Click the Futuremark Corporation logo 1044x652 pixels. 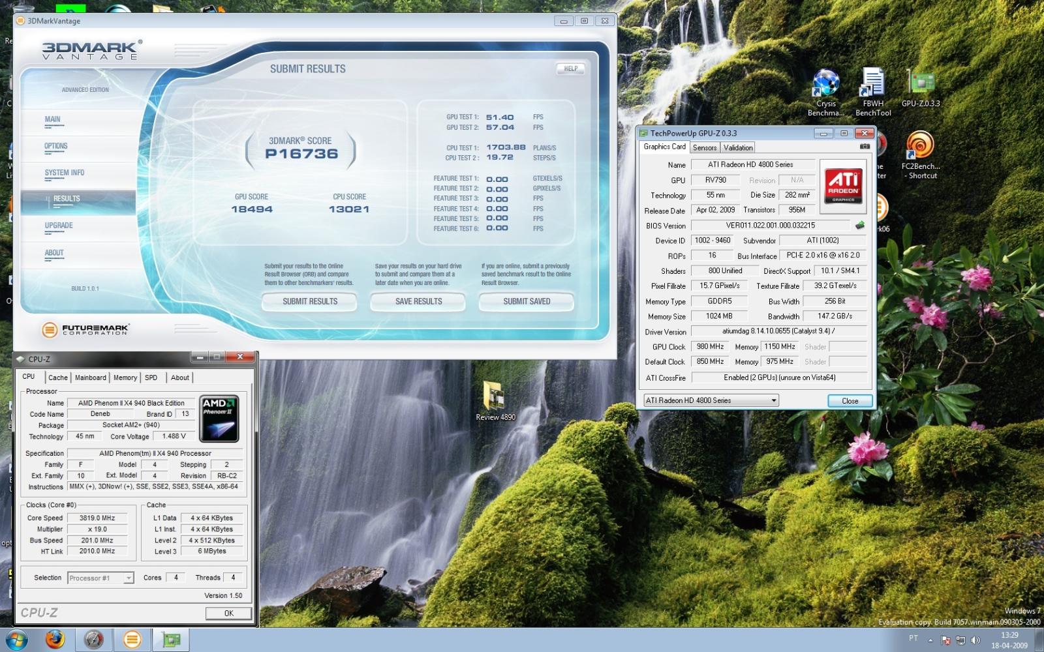point(85,330)
